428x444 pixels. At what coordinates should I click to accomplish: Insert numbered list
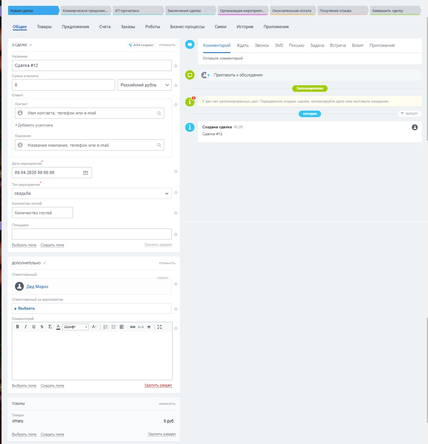pyautogui.click(x=105, y=327)
